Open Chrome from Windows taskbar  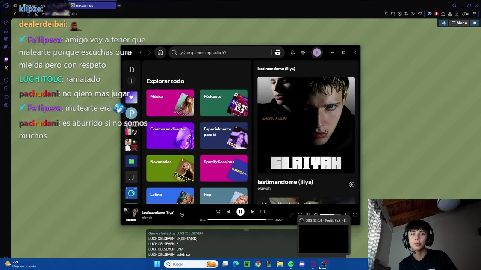pyautogui.click(x=258, y=264)
